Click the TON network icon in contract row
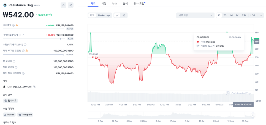Screen dimensions: 266x125 [4, 87]
